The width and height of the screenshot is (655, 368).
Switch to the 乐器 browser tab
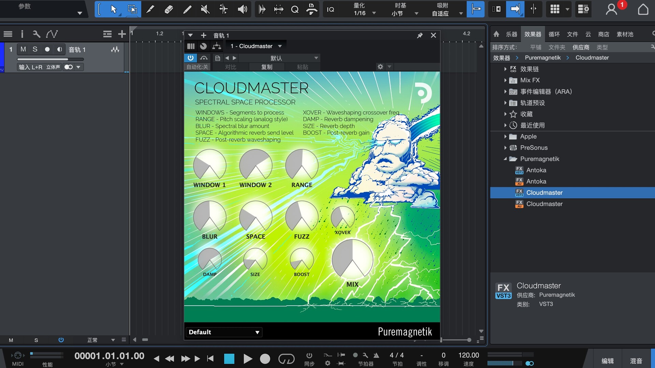click(x=511, y=34)
